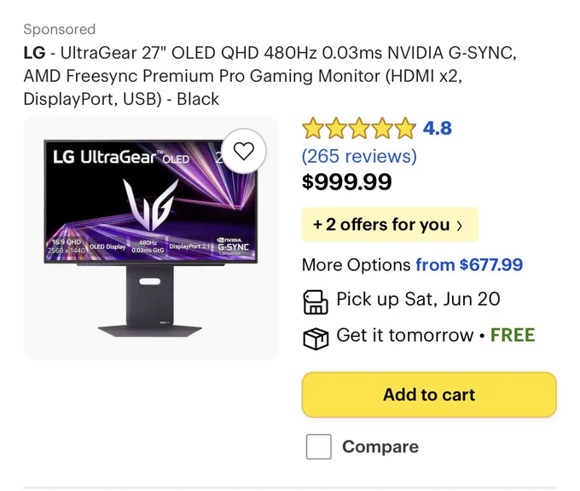
Task: Open the 265 reviews link
Action: 359,156
